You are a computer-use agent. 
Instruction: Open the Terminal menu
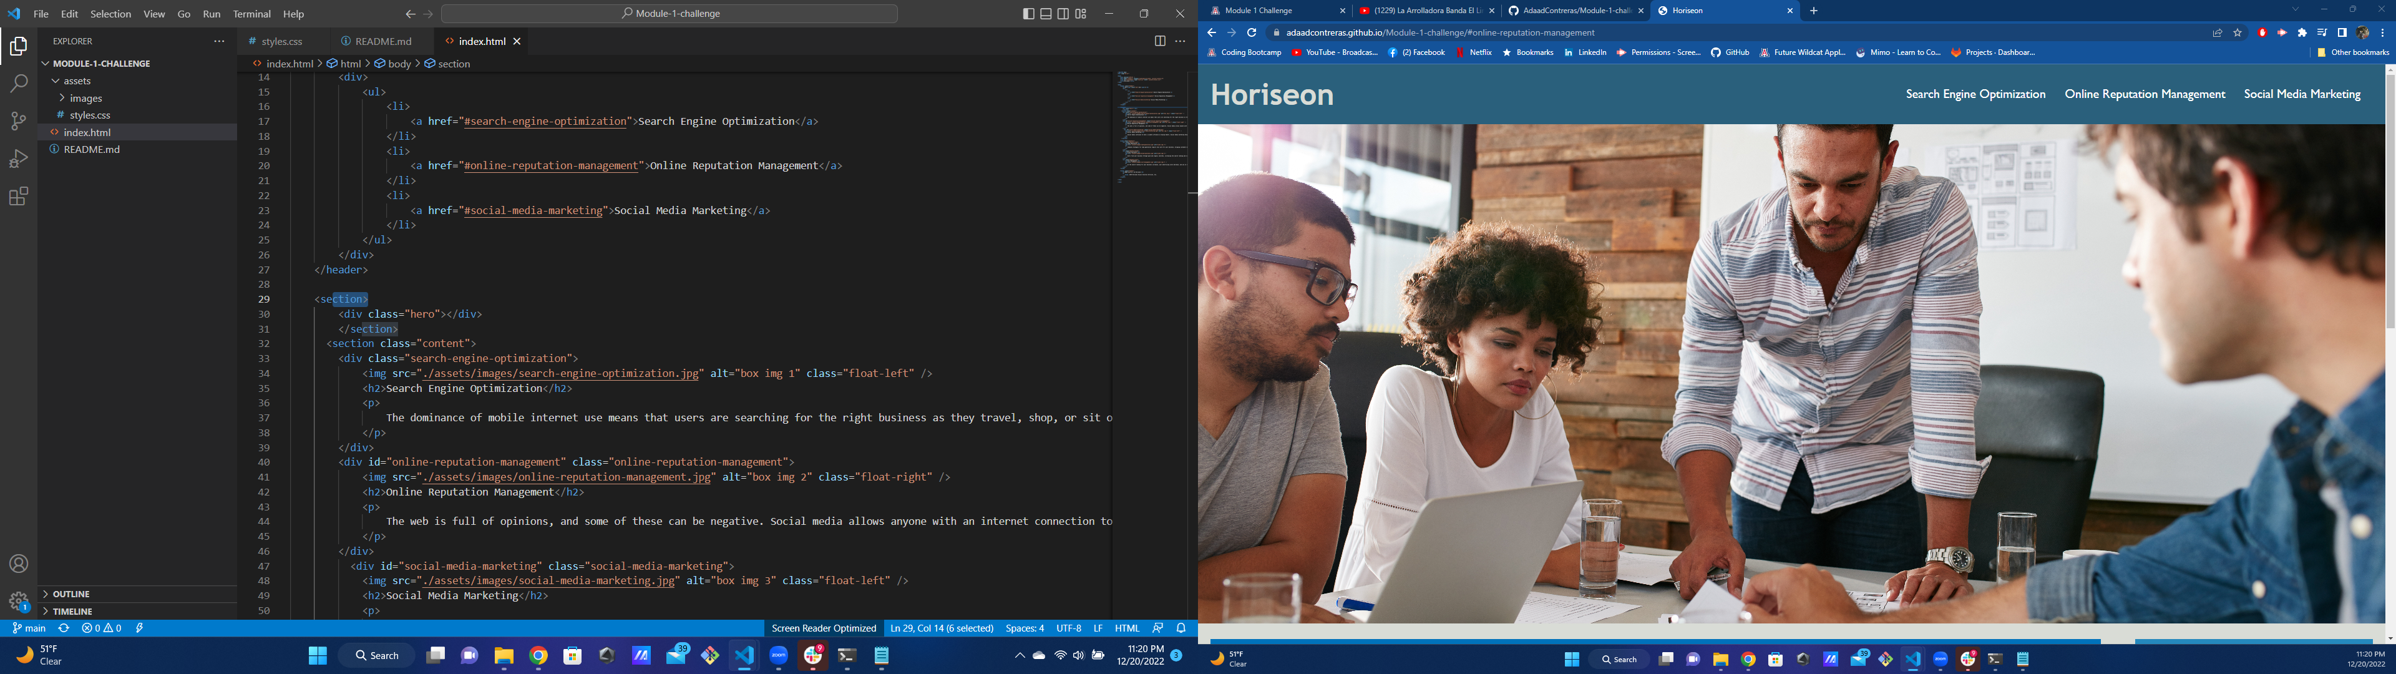tap(252, 14)
